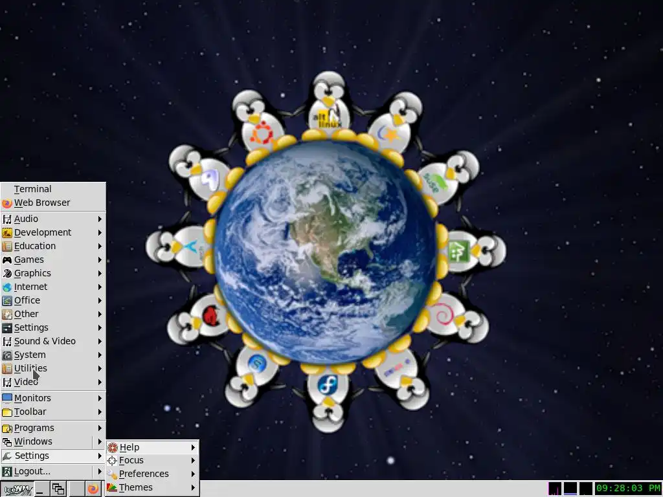Open the Preferences submenu
The height and width of the screenshot is (497, 663).
[x=152, y=474]
